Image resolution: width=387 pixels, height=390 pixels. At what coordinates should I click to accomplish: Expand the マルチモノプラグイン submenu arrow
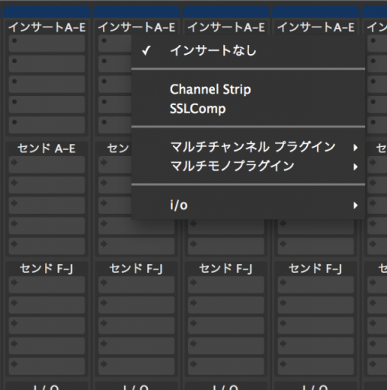coord(356,167)
